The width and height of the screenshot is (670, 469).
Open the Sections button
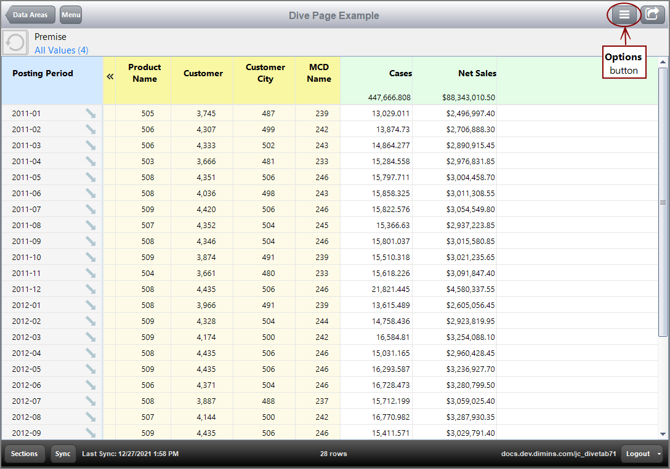pyautogui.click(x=25, y=454)
